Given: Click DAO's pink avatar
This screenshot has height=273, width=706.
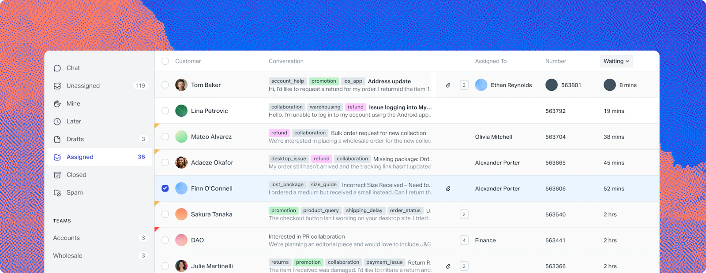Looking at the screenshot, I should [181, 240].
